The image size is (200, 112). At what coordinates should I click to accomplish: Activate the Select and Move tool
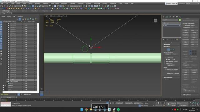33,6
